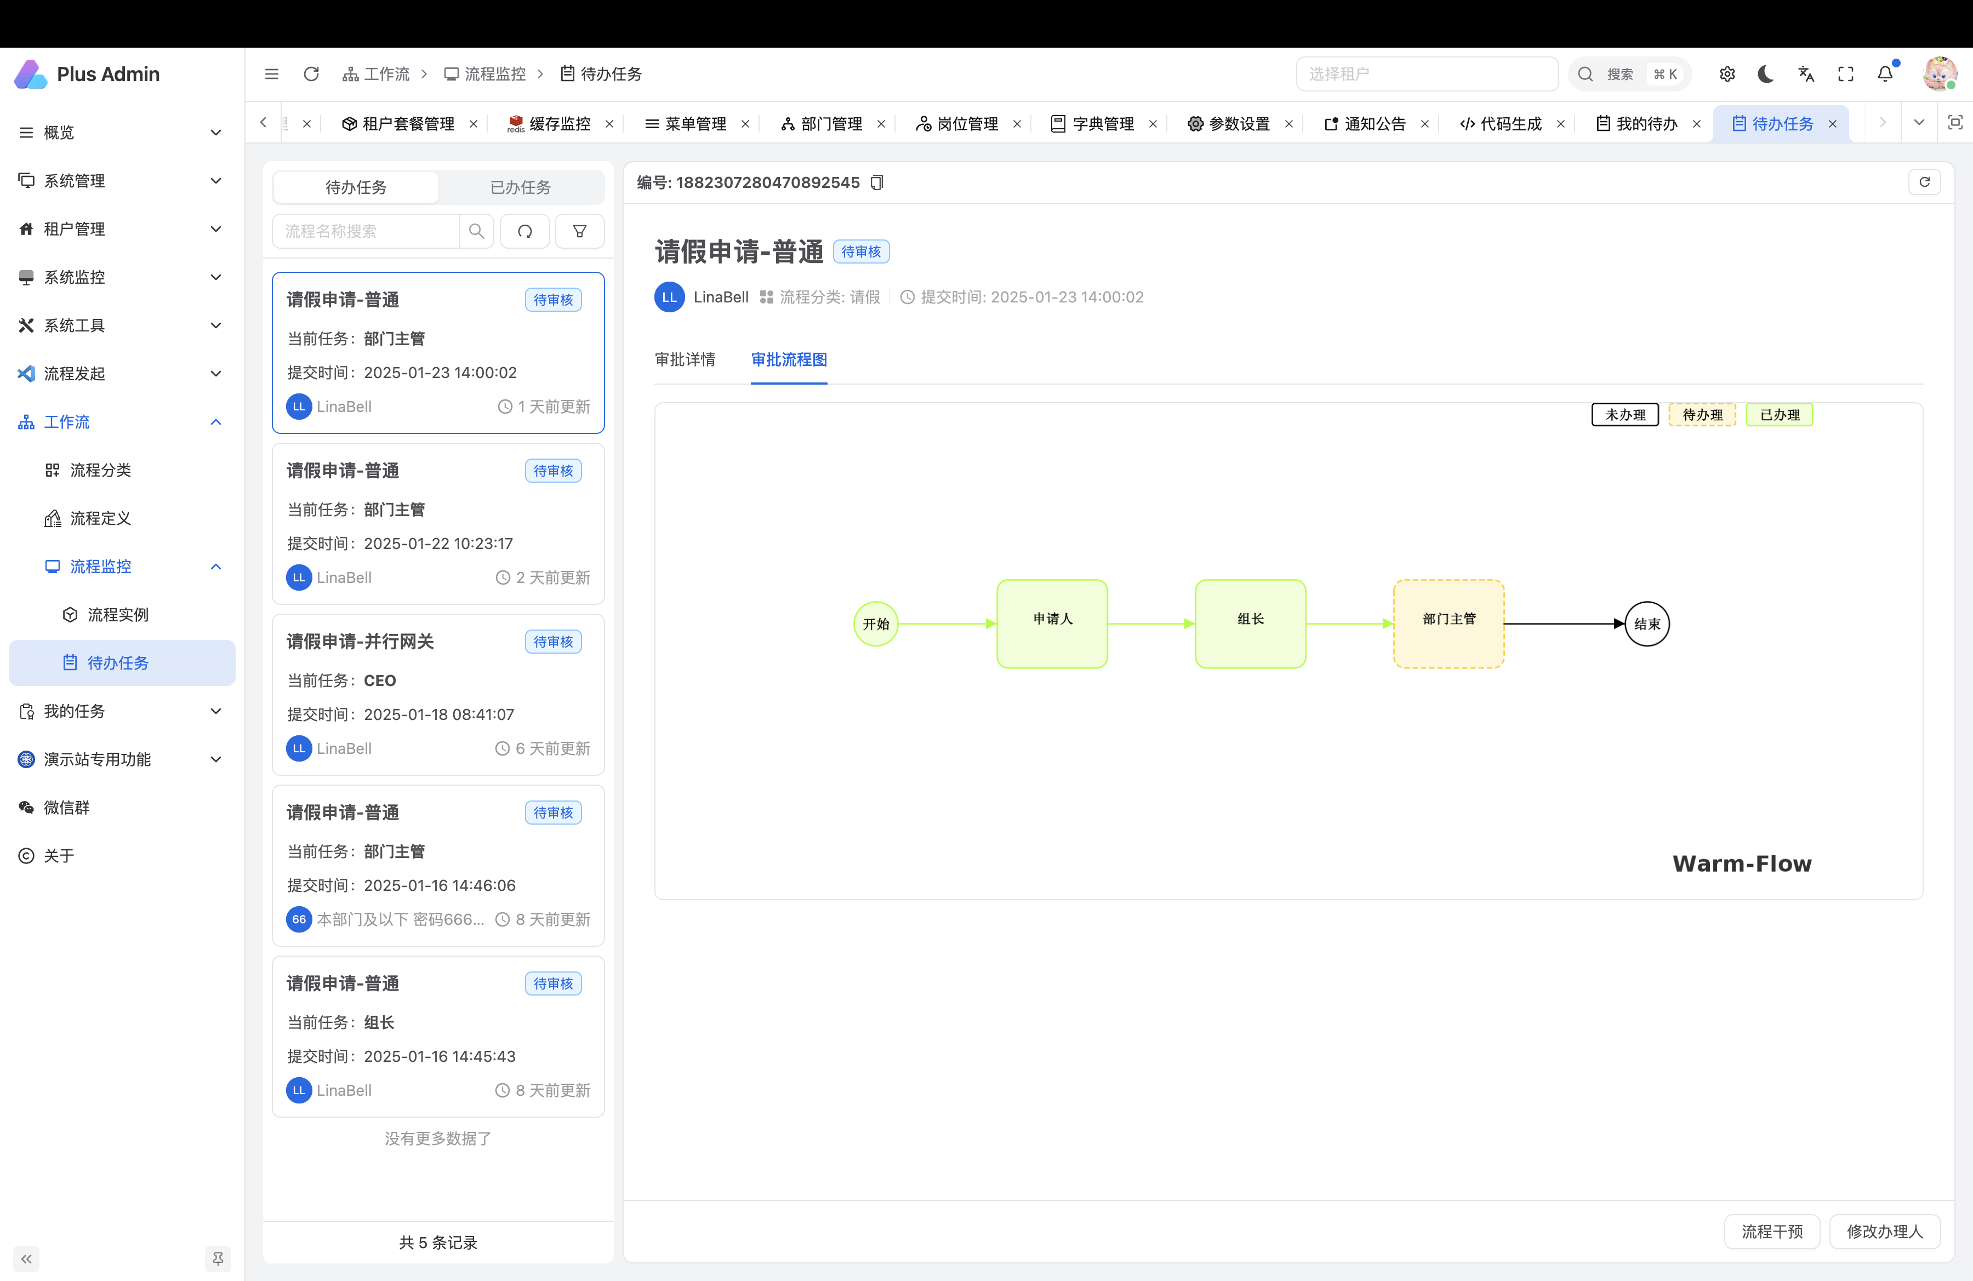Click the 修改办理人 button
This screenshot has height=1281, width=1973.
[1884, 1231]
